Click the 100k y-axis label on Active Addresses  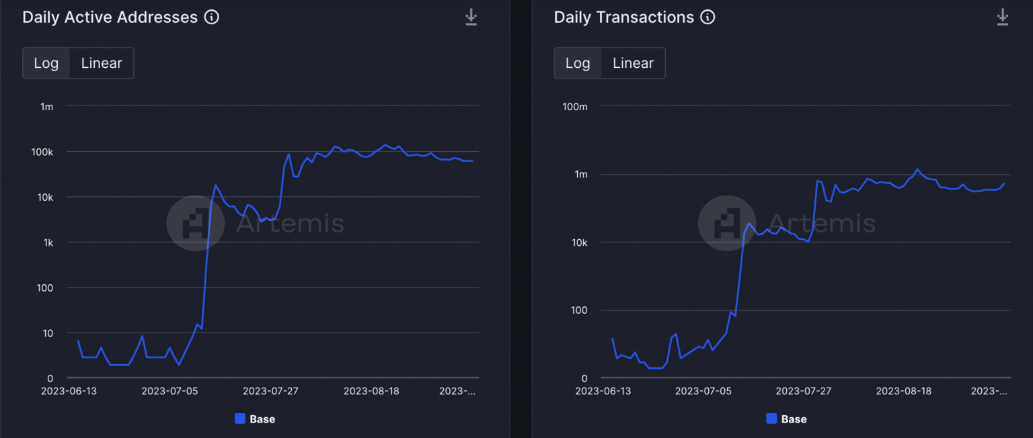pos(42,152)
